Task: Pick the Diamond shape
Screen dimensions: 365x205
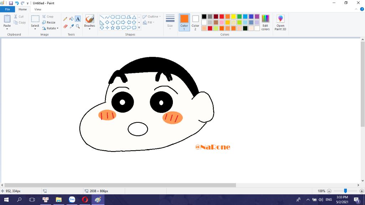Action: 107,22
